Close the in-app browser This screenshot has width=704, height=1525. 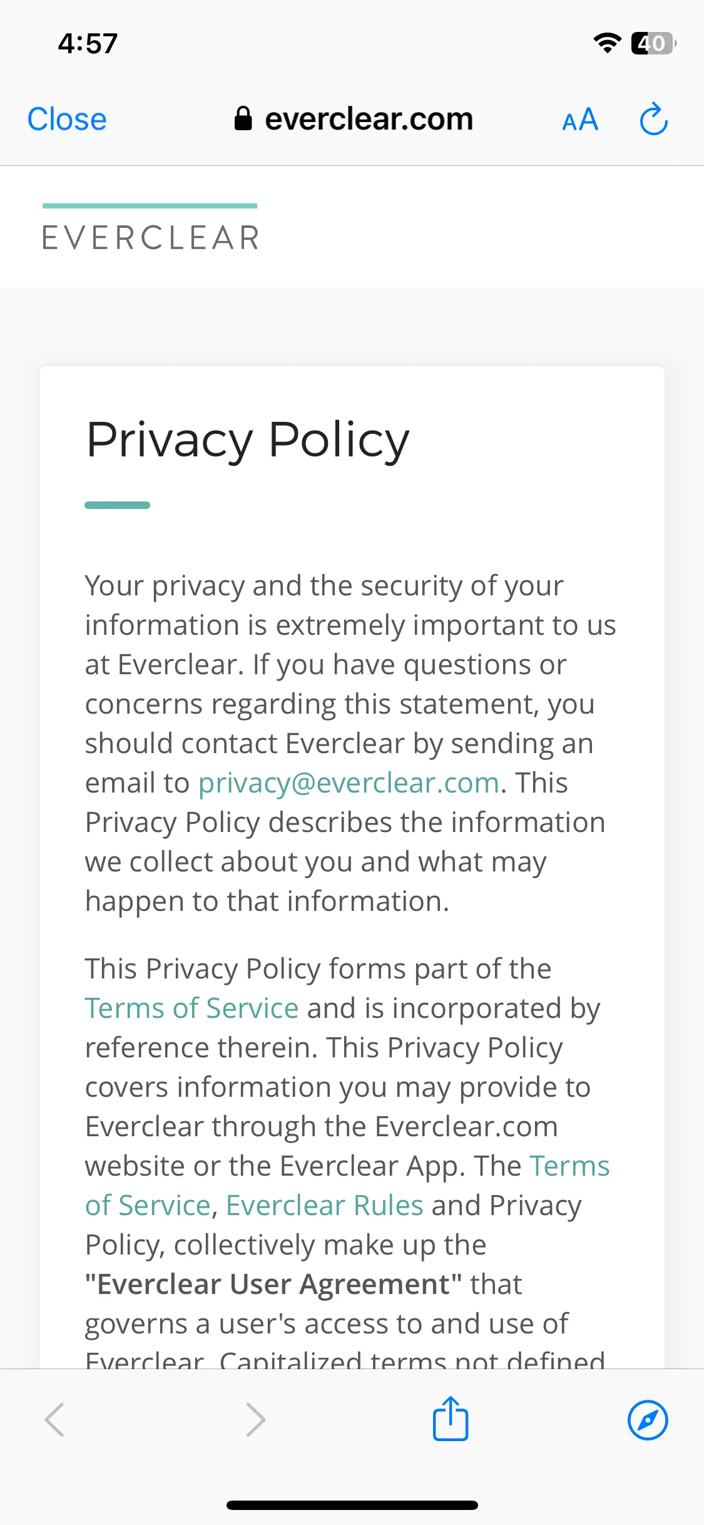(x=67, y=119)
